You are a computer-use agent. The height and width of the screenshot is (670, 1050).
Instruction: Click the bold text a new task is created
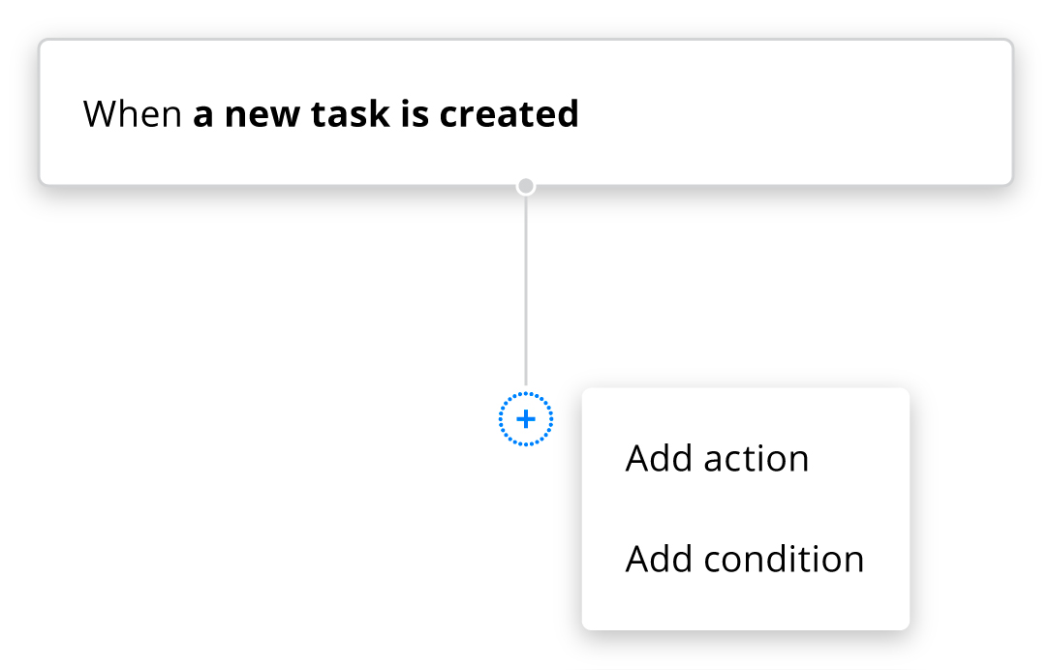click(x=386, y=113)
